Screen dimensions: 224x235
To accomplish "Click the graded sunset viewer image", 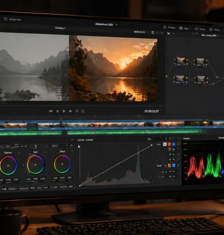I will pyautogui.click(x=113, y=69).
